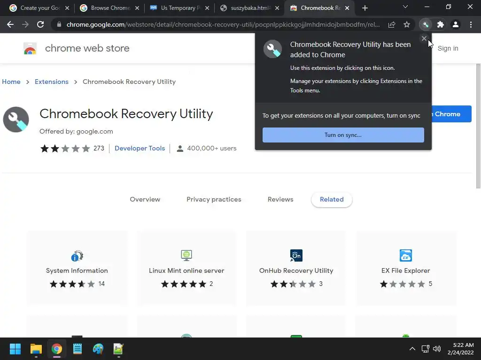Open the Paint taskbar icon
This screenshot has height=360, width=481.
point(98,349)
